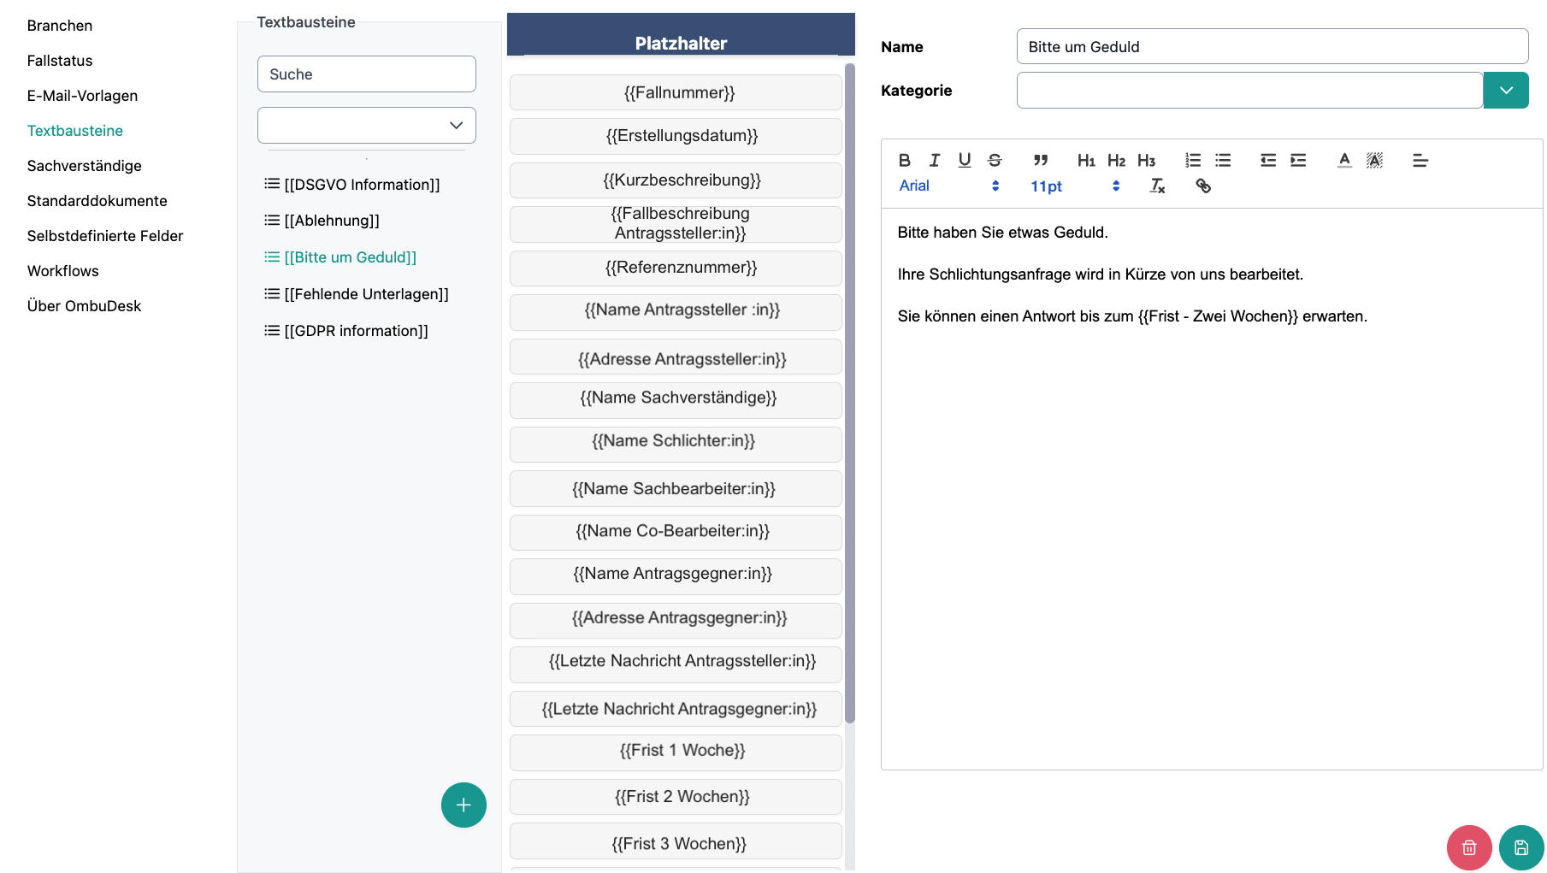Open the Workflows page

pos(63,271)
